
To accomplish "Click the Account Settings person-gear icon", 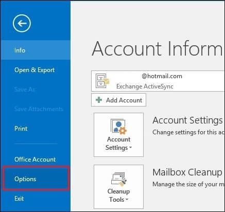I will [x=118, y=127].
